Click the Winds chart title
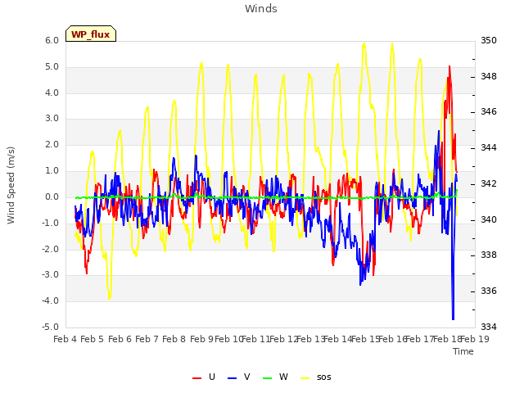The width and height of the screenshot is (524, 393). tap(261, 9)
